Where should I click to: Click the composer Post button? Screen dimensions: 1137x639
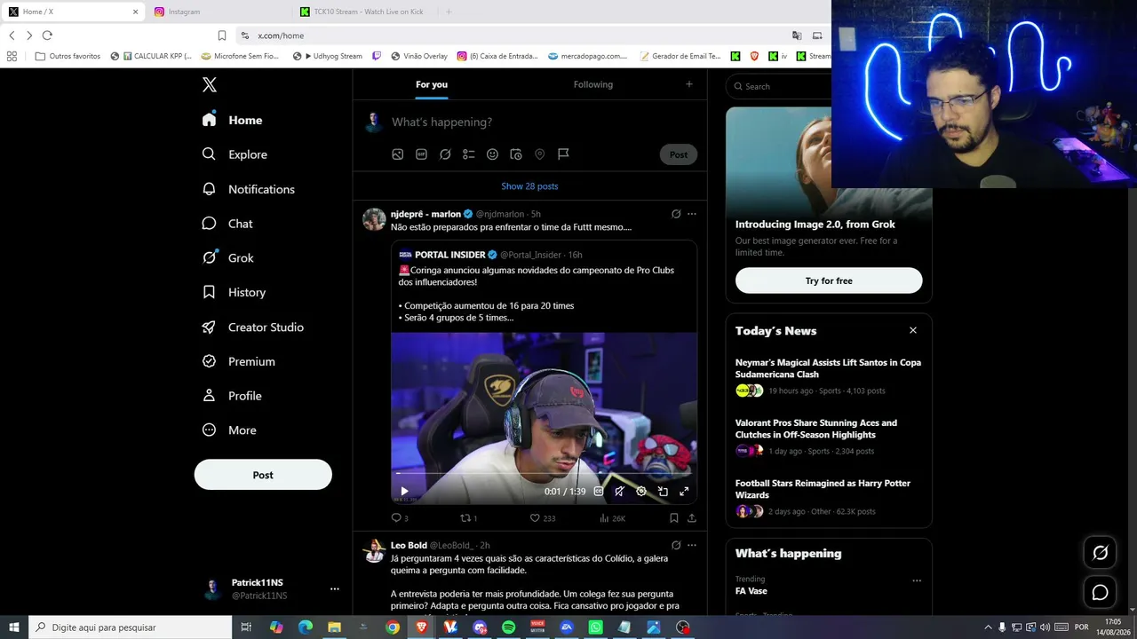(679, 154)
